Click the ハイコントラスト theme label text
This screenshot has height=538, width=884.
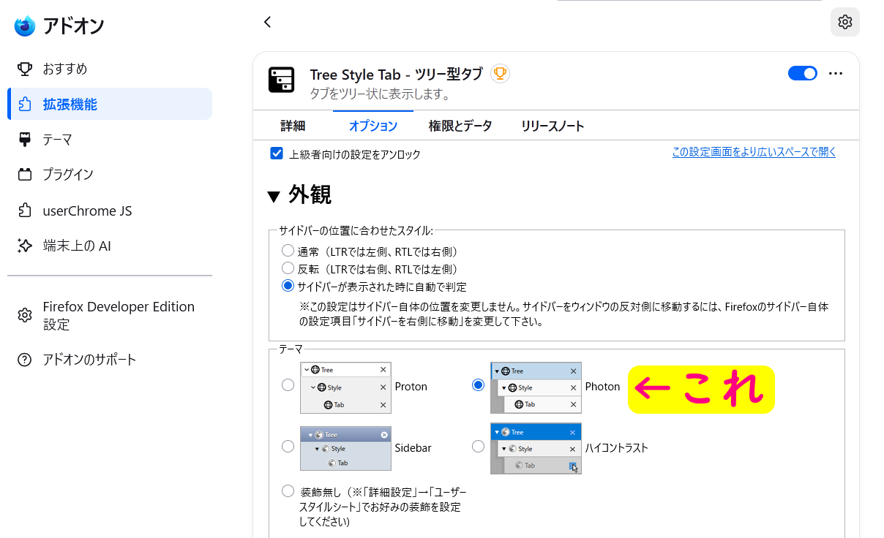tap(616, 447)
